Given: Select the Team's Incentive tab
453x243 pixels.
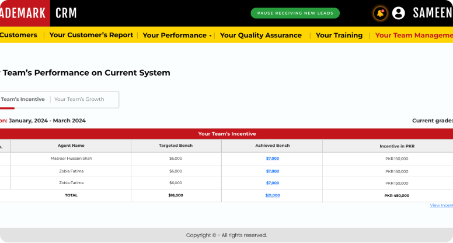Looking at the screenshot, I should coord(23,99).
